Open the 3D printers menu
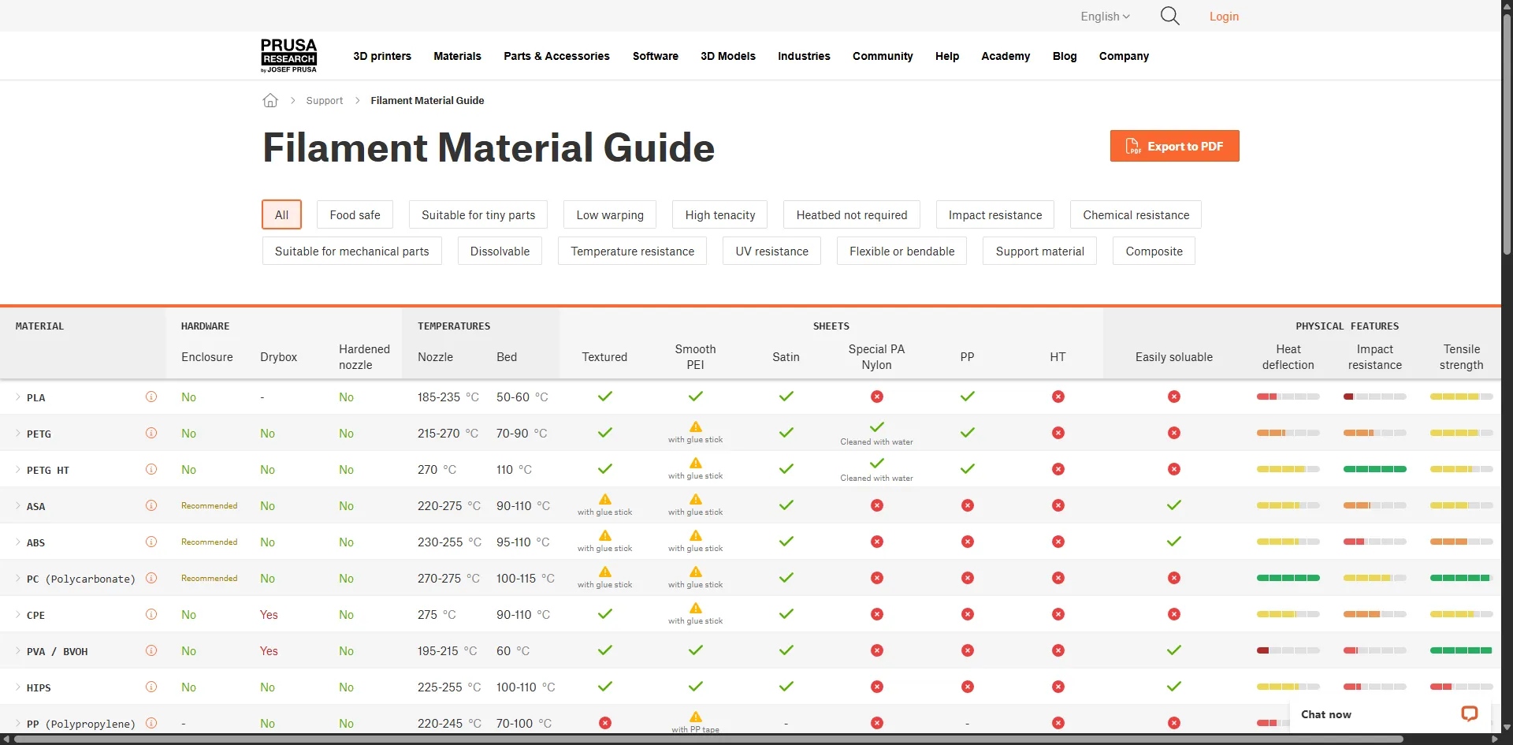1513x745 pixels. pos(382,56)
